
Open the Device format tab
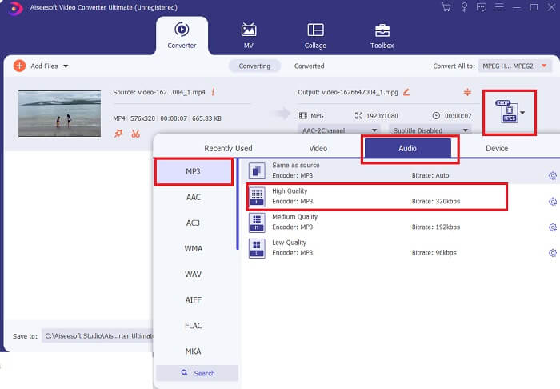[497, 148]
